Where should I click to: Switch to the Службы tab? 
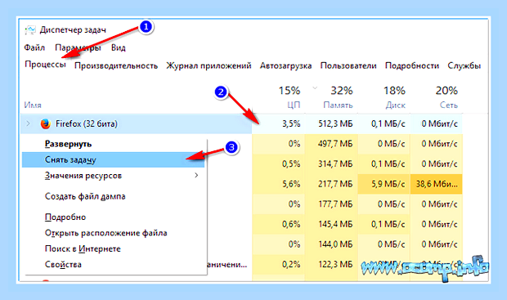pyautogui.click(x=464, y=65)
